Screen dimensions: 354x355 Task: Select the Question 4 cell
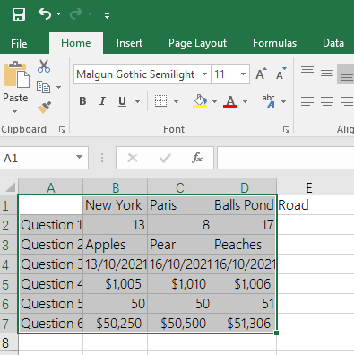[x=51, y=284]
